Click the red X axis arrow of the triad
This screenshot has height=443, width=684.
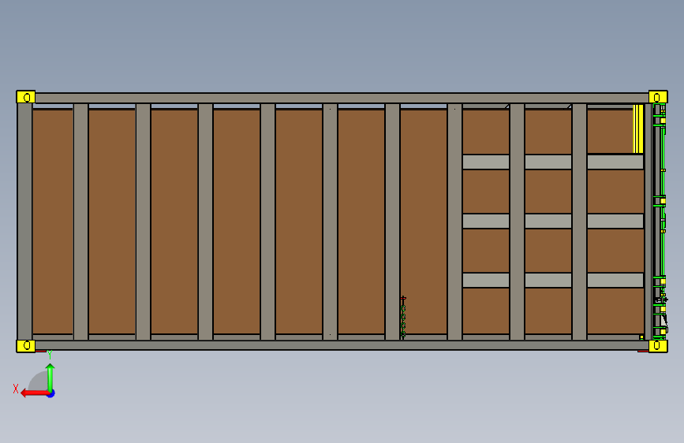33,393
